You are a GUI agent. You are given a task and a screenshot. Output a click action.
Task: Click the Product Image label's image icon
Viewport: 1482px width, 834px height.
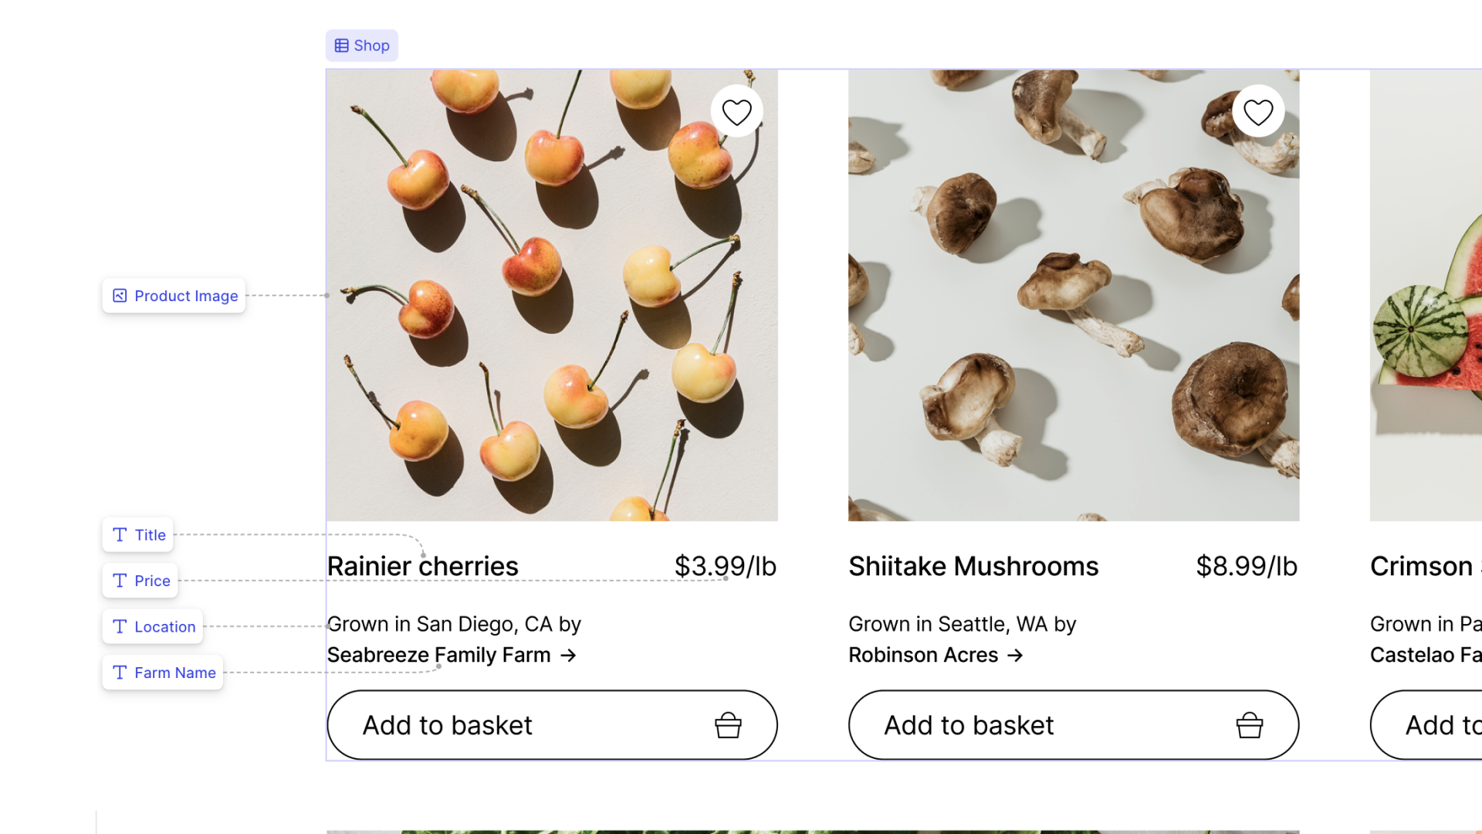tap(120, 296)
